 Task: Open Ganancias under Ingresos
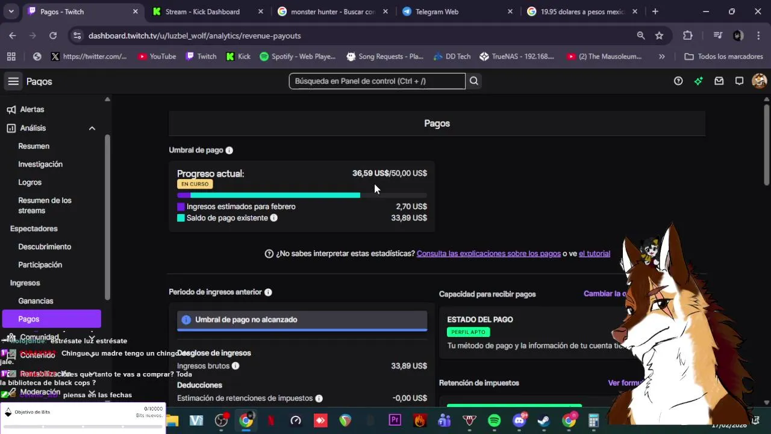pos(36,301)
